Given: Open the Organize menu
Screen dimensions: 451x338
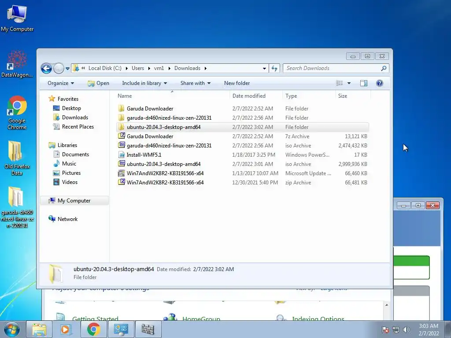Looking at the screenshot, I should (x=61, y=83).
